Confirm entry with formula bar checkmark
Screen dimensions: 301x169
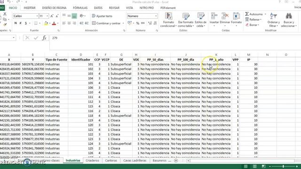point(36,38)
